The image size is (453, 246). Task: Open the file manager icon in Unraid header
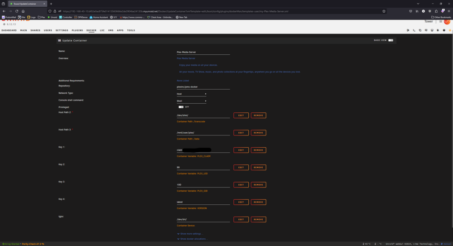[x=420, y=30]
